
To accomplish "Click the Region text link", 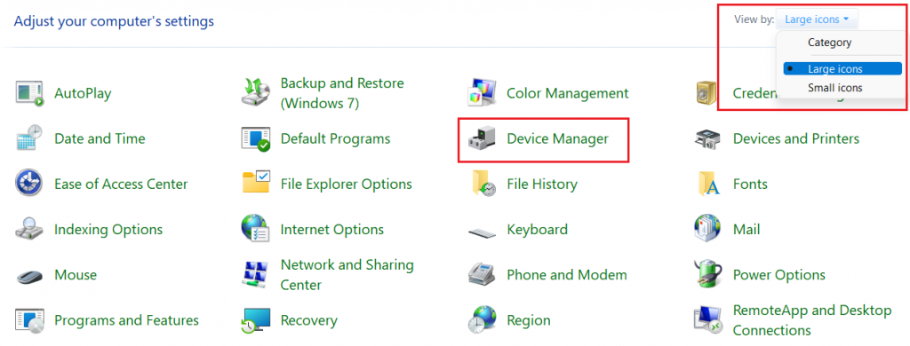I will [528, 320].
